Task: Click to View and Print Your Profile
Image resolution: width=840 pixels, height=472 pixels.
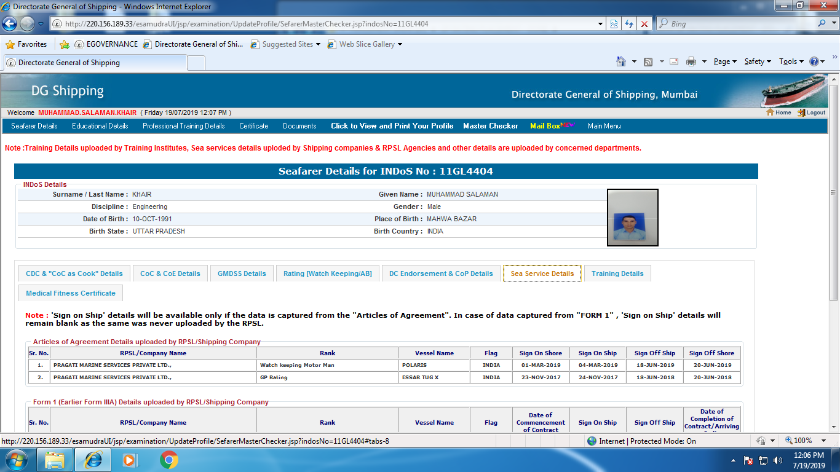Action: pyautogui.click(x=392, y=126)
